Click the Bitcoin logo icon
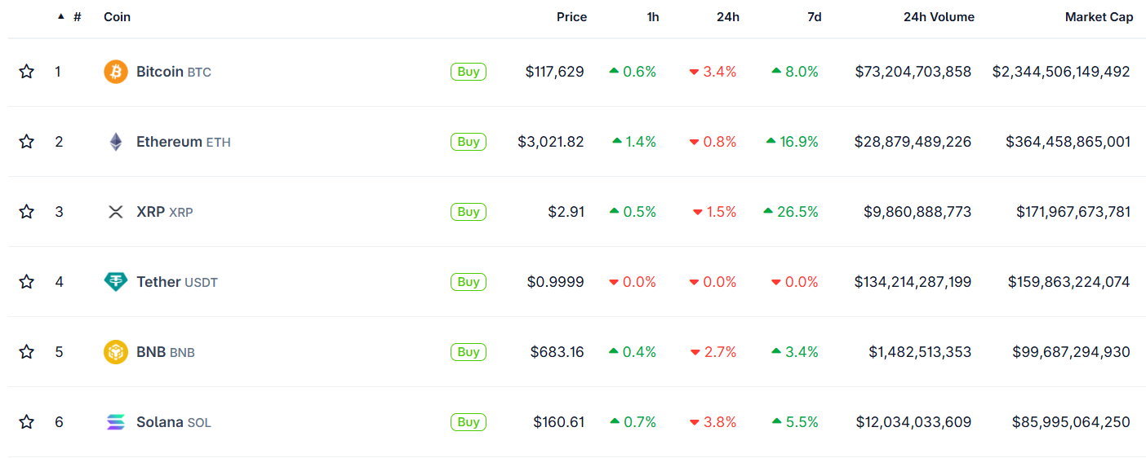The image size is (1146, 458). tap(116, 72)
